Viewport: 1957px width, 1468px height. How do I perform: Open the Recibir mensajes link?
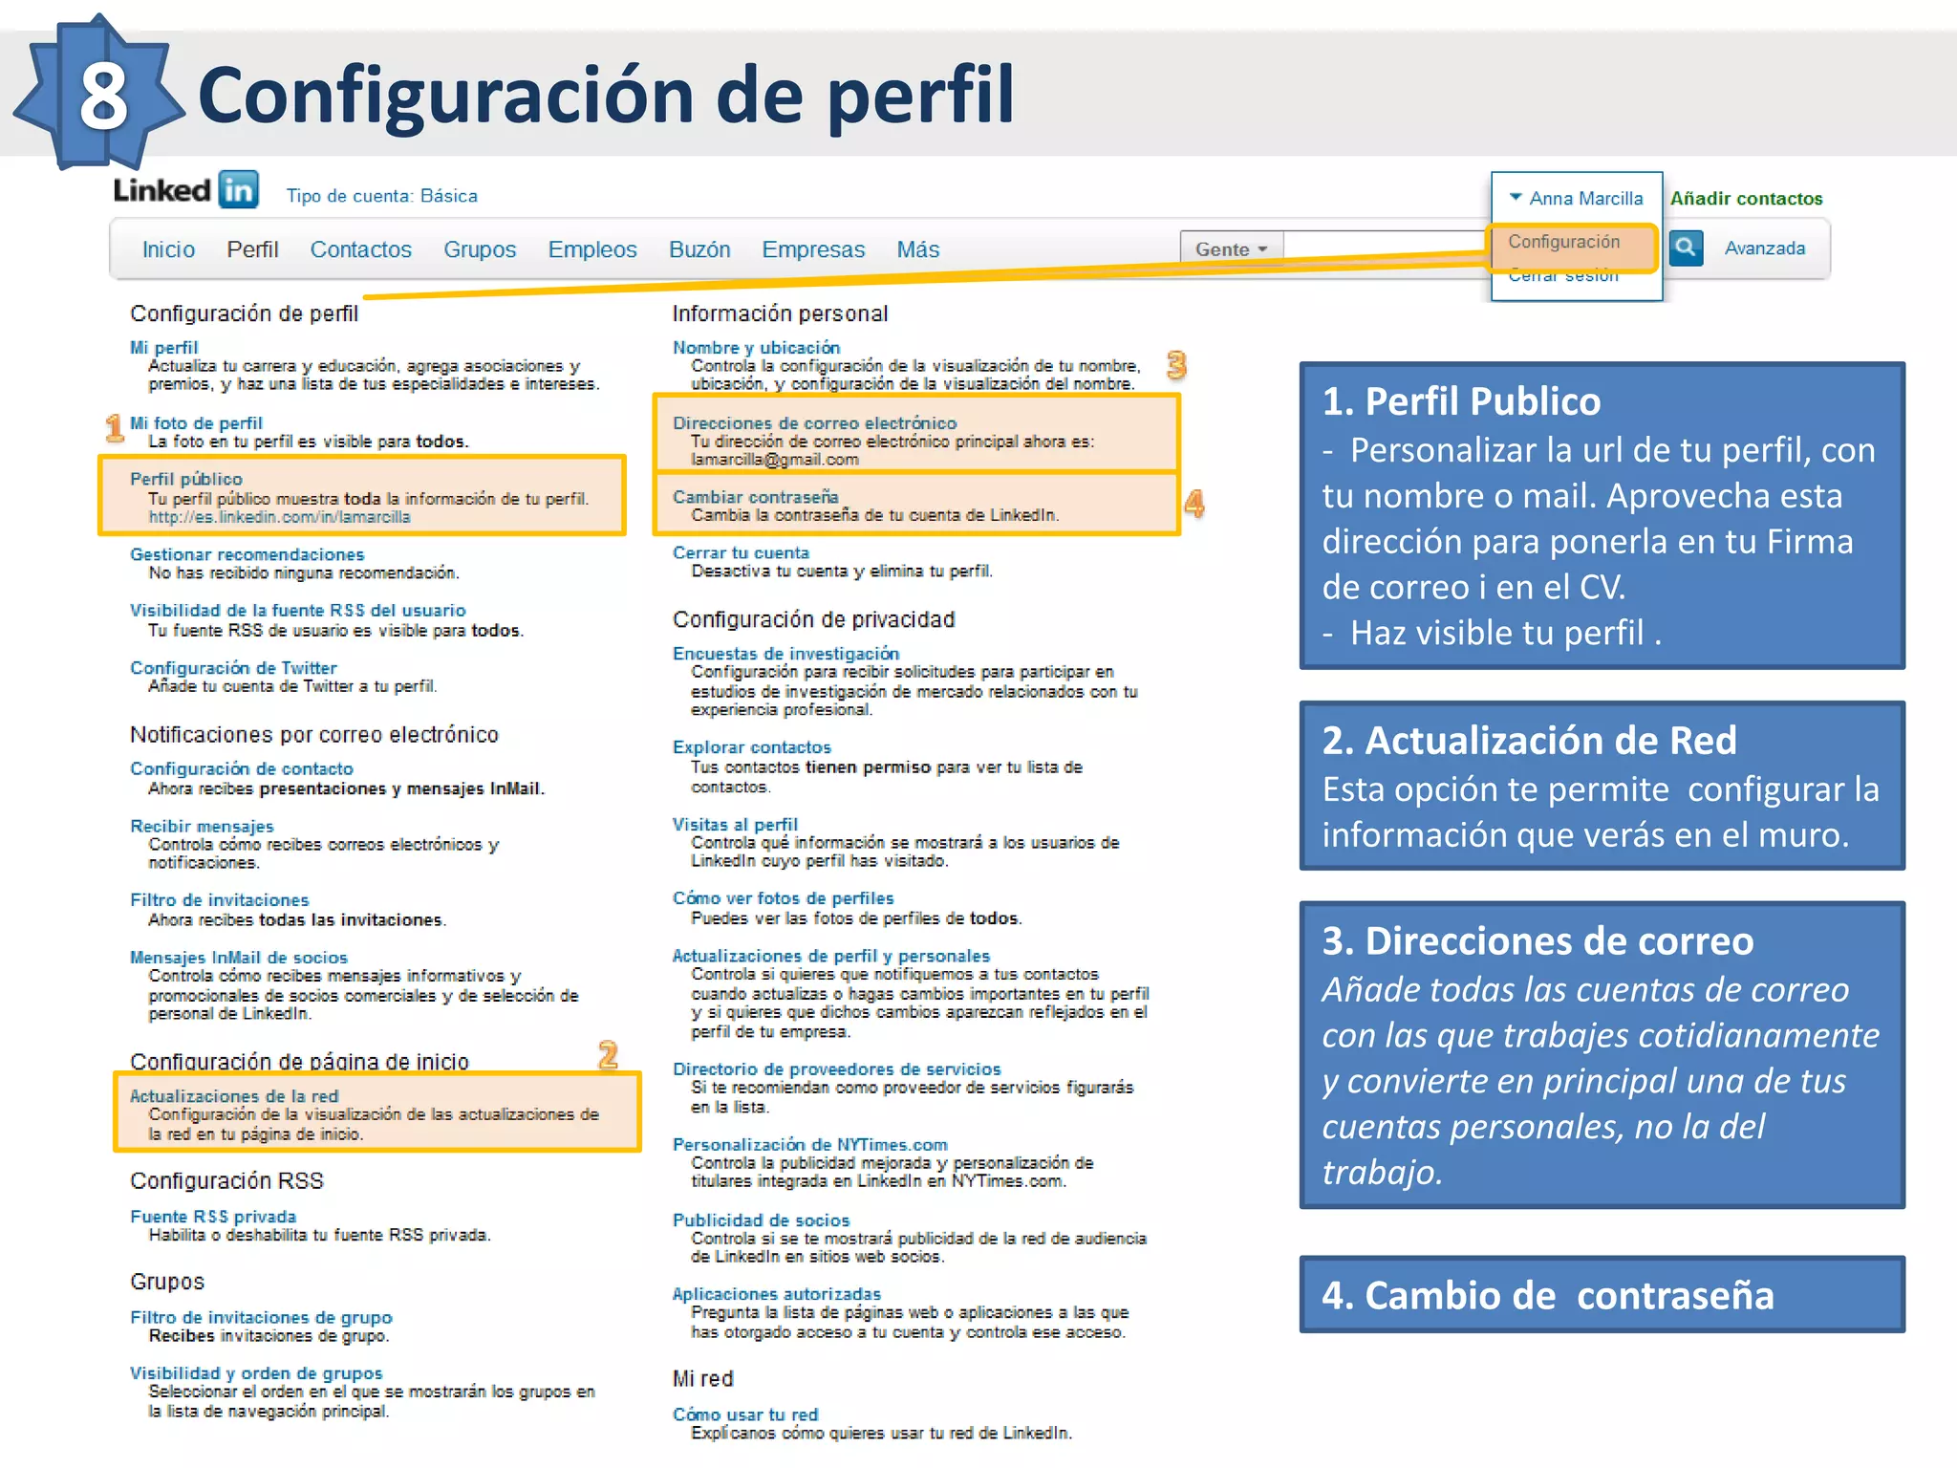[202, 827]
